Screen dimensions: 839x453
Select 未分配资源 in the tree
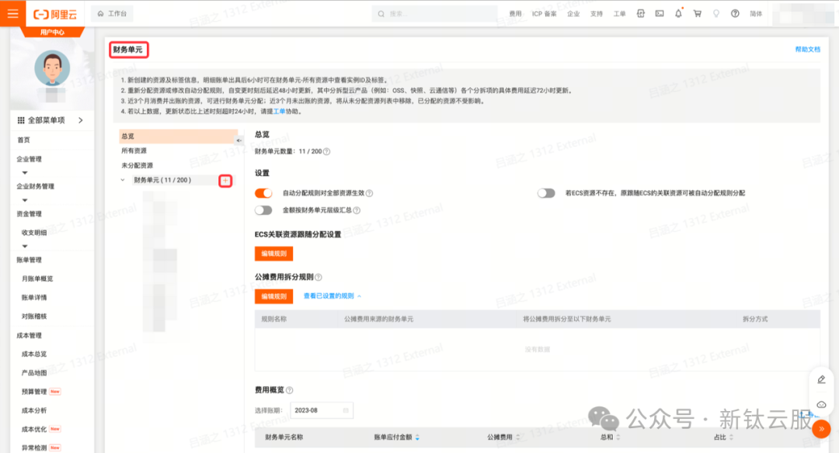click(x=137, y=165)
